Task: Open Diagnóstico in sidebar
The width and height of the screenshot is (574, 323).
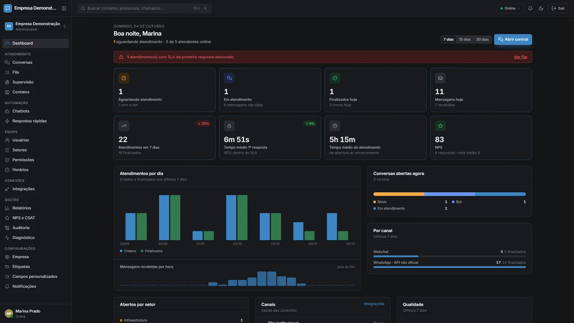Action: (x=36, y=238)
